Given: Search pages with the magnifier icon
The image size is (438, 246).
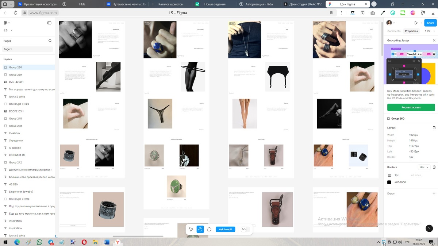Looking at the screenshot, I should click(x=50, y=41).
